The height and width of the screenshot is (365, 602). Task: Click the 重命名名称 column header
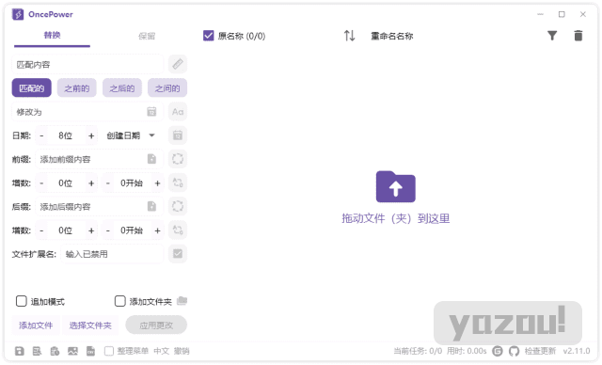pyautogui.click(x=391, y=36)
